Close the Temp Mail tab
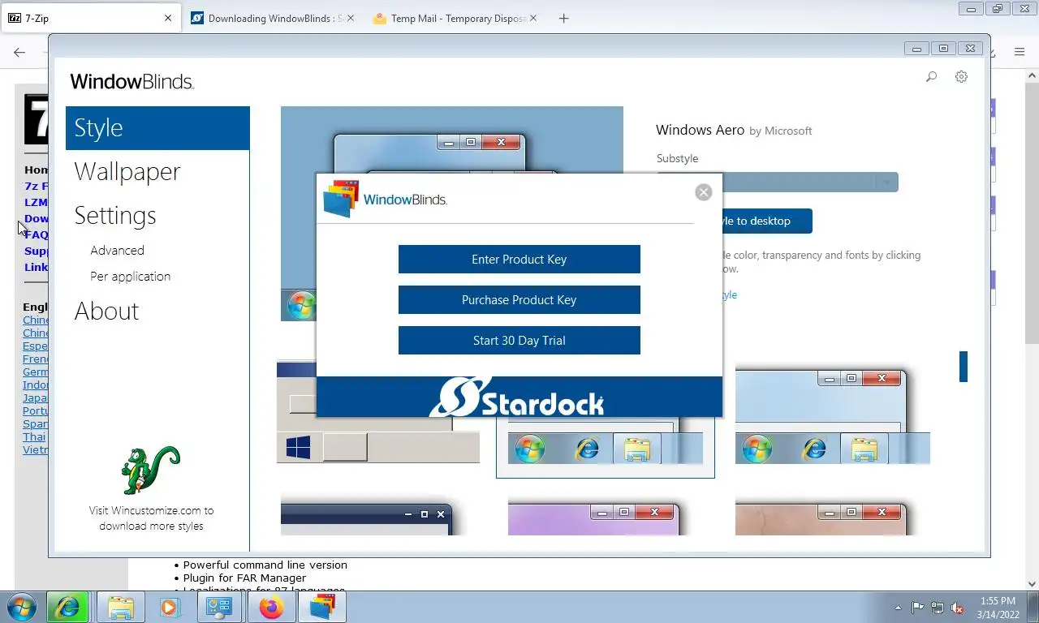 pyautogui.click(x=533, y=18)
